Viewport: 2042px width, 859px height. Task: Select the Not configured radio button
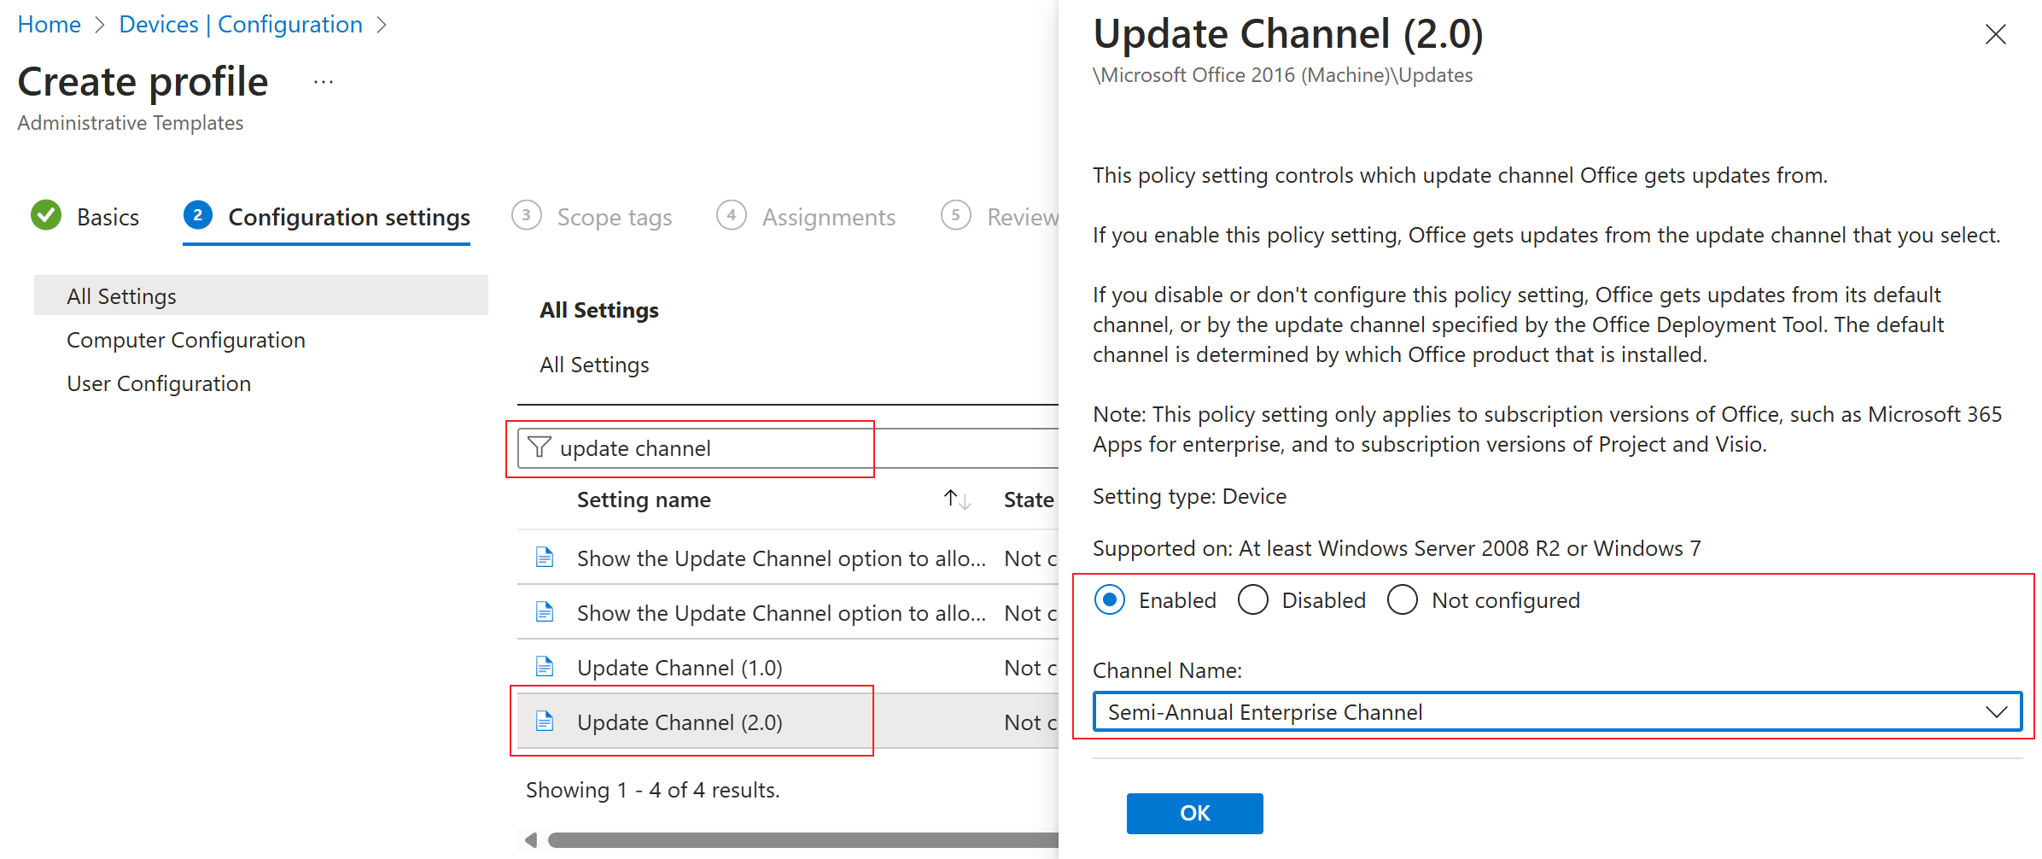tap(1403, 600)
